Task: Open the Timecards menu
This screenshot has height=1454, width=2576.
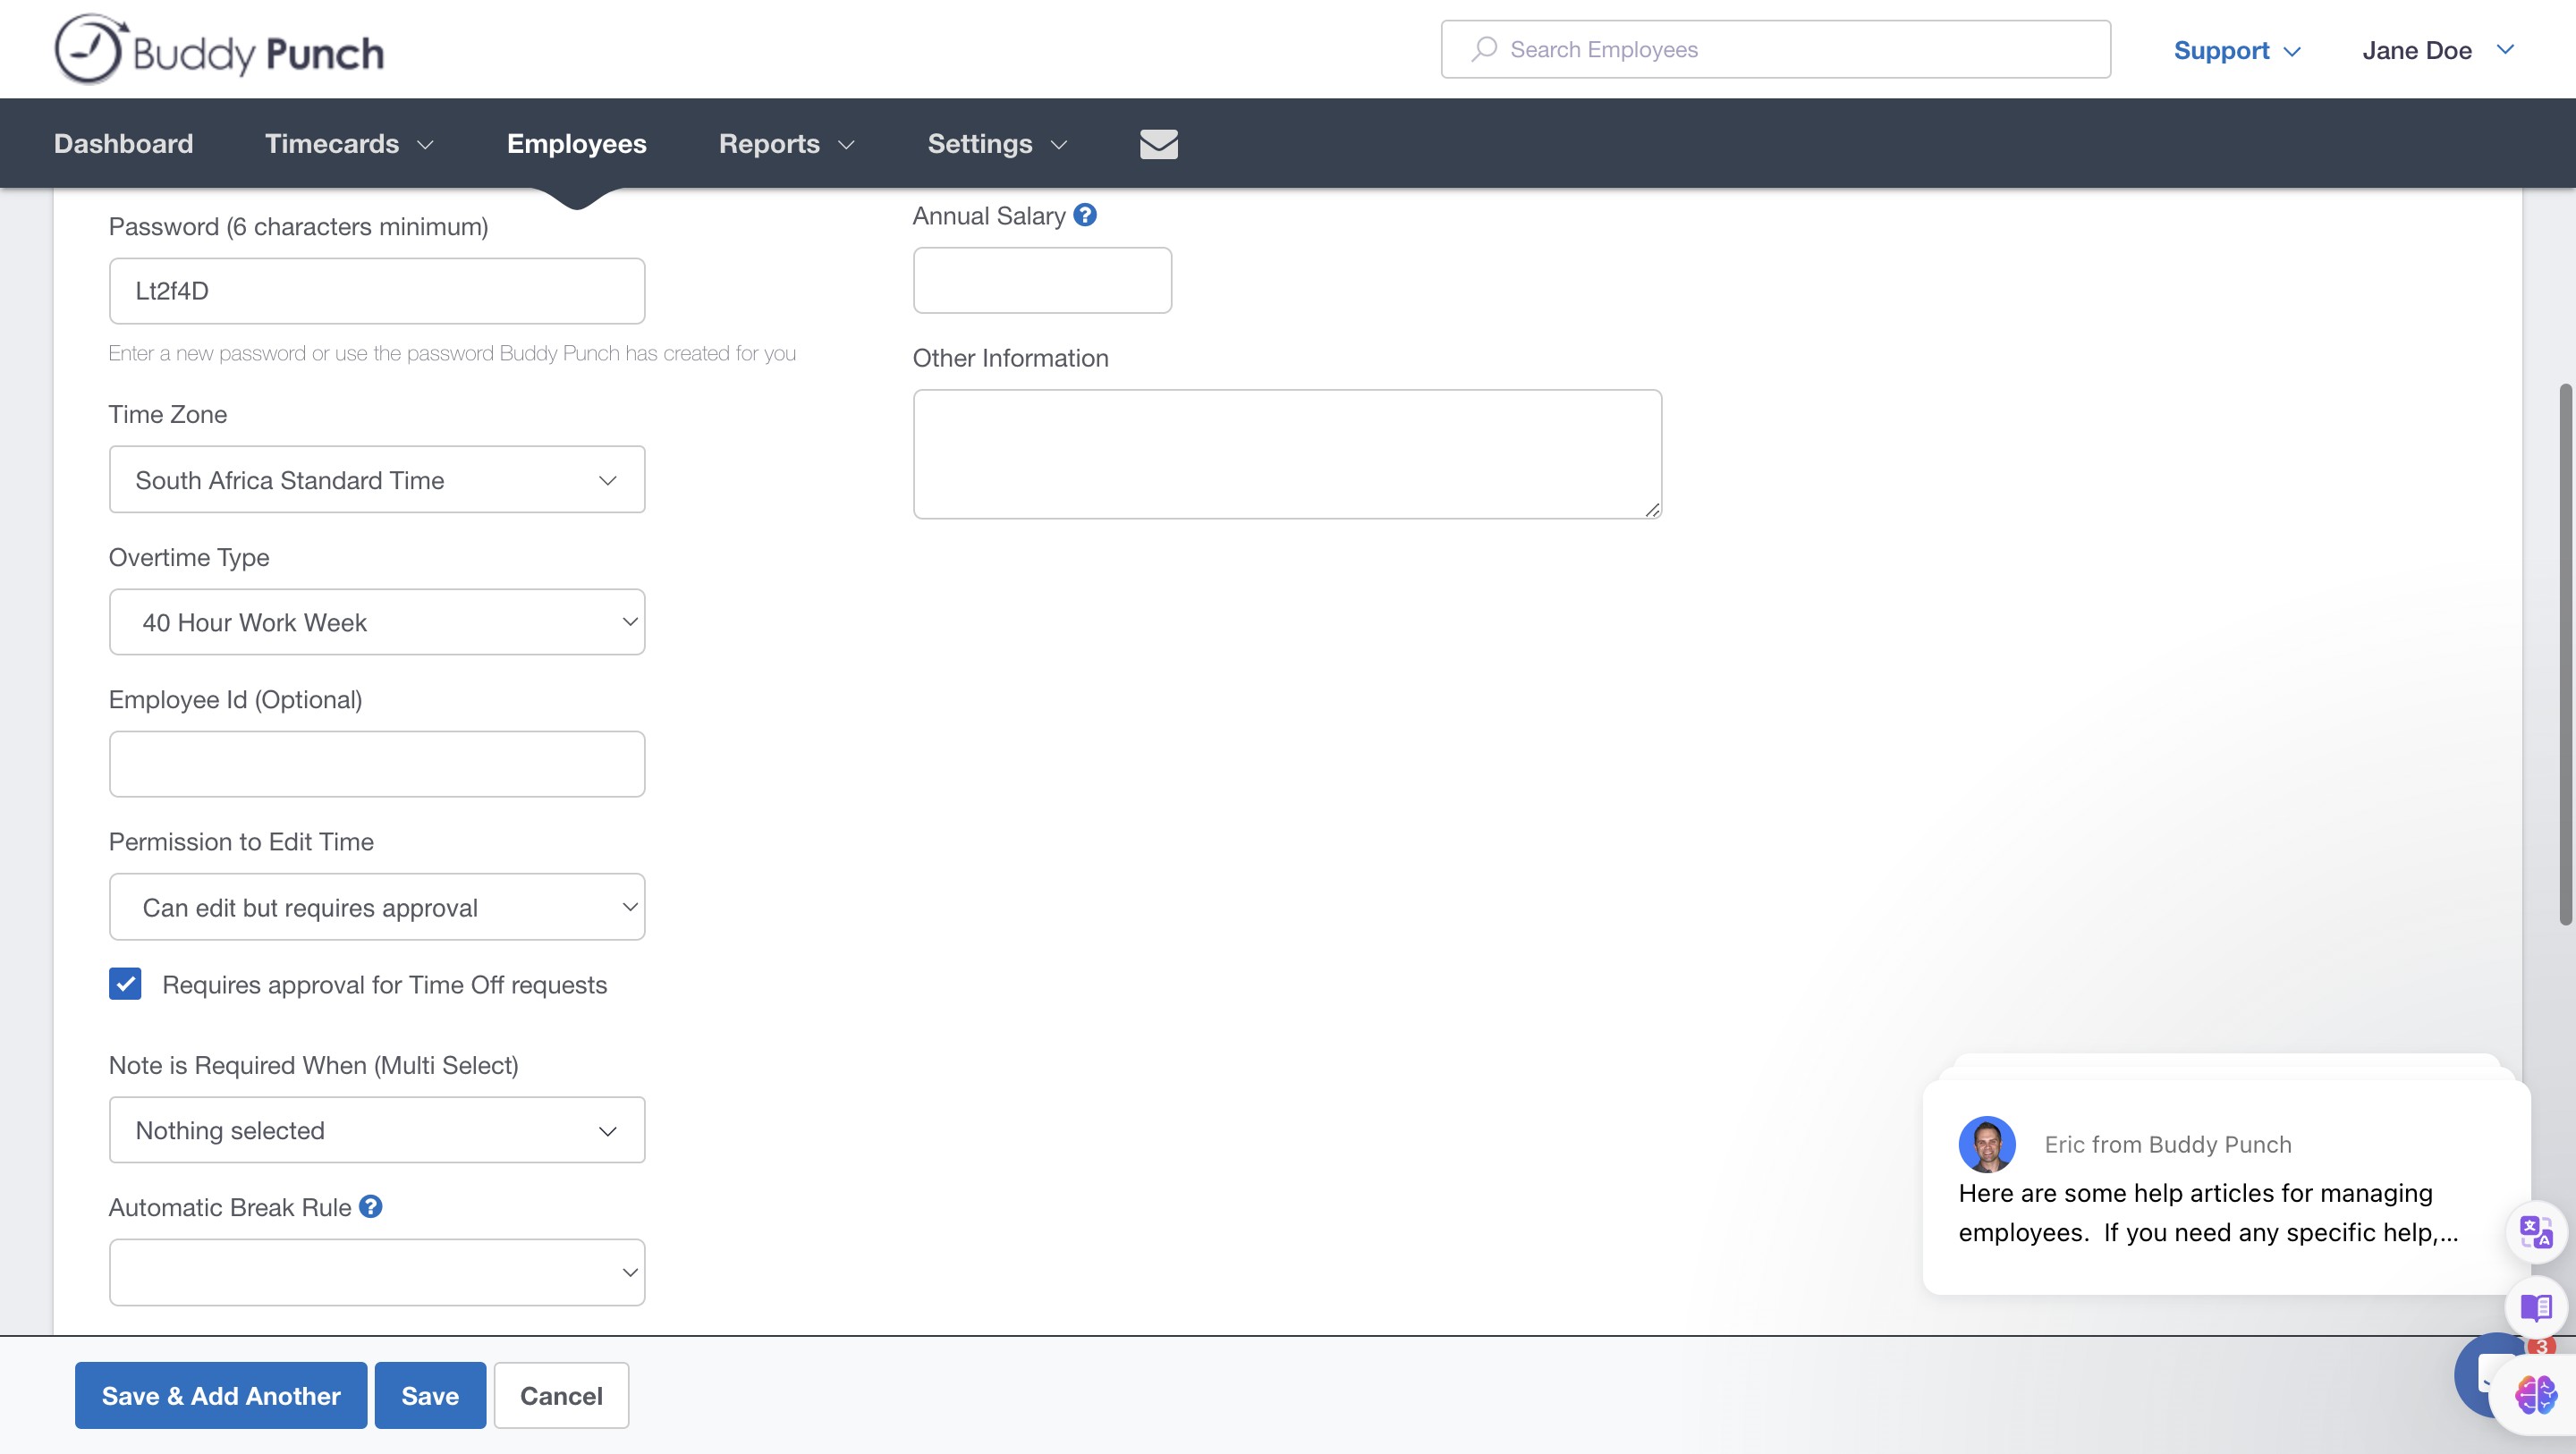Action: click(348, 144)
